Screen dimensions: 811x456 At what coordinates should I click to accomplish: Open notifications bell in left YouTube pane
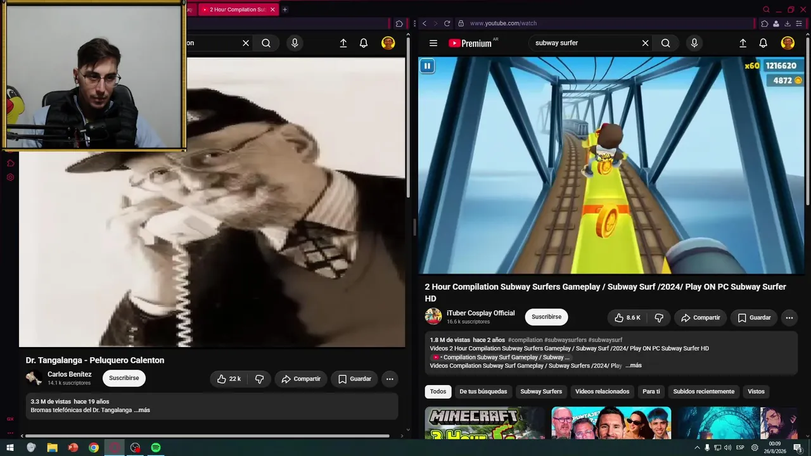(364, 43)
